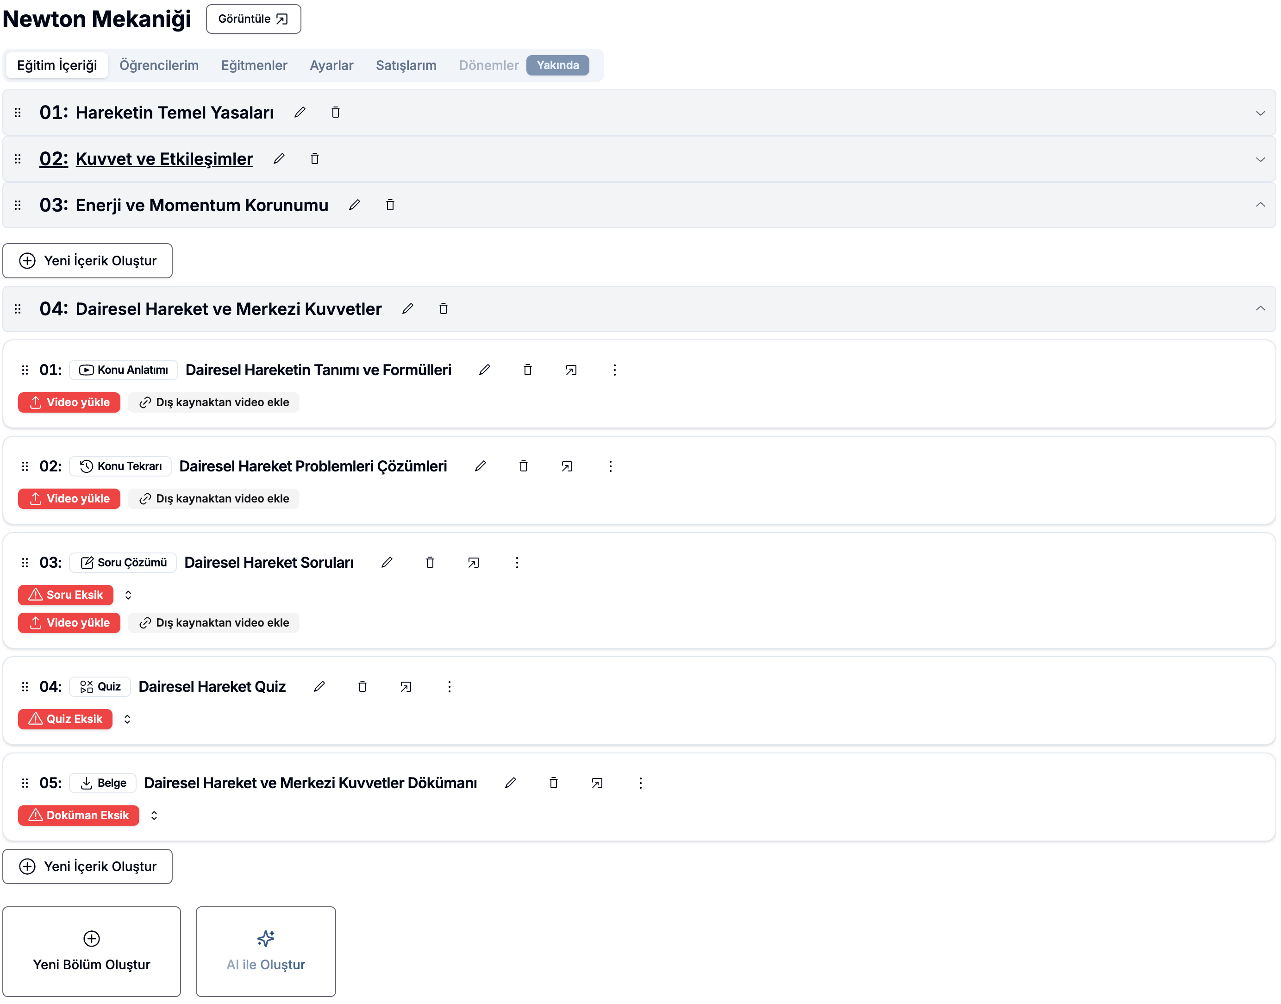This screenshot has height=1004, width=1281.
Task: Open Dairesel Hareket Quiz in new view
Action: tap(406, 687)
